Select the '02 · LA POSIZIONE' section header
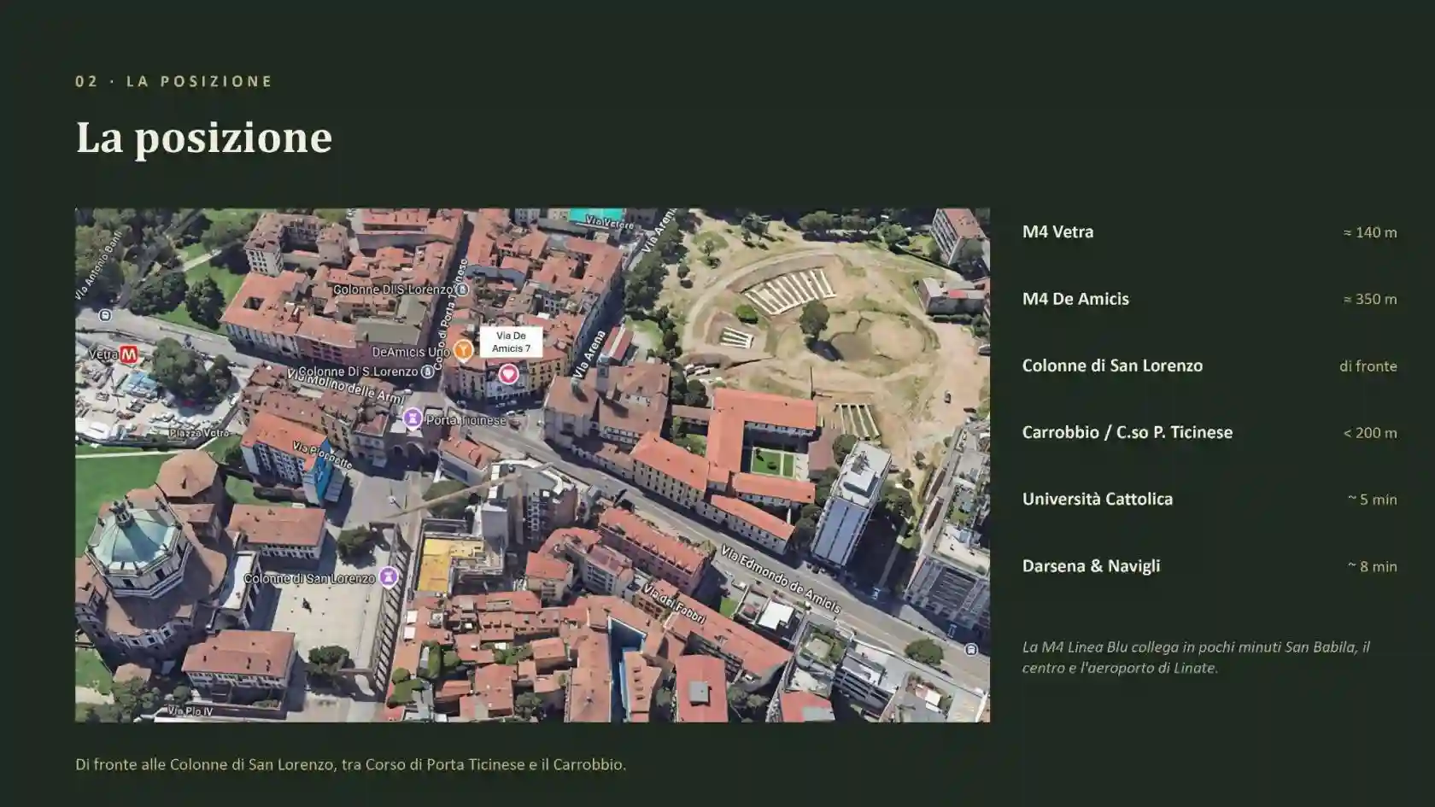1435x807 pixels. (174, 81)
